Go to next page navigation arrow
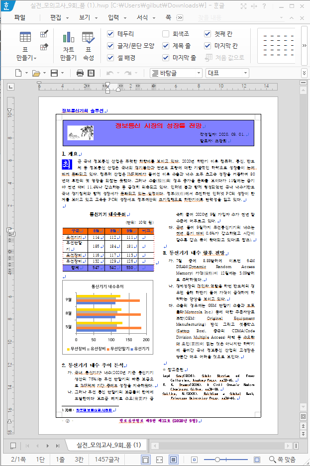The height and width of the screenshot is (466, 310). 48,446
